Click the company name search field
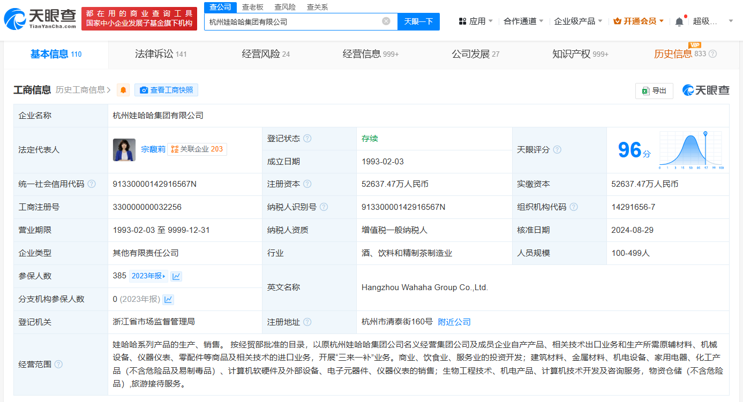The width and height of the screenshot is (743, 402). click(292, 21)
